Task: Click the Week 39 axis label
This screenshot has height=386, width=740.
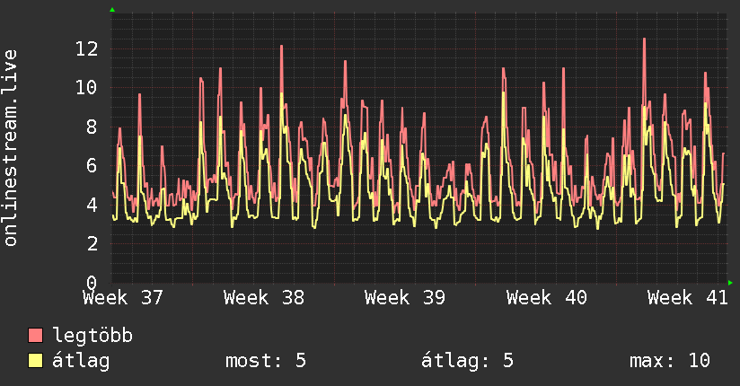Action: pos(405,298)
